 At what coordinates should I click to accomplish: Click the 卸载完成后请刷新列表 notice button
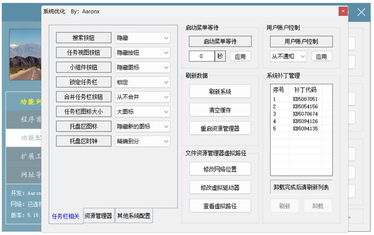click(301, 187)
